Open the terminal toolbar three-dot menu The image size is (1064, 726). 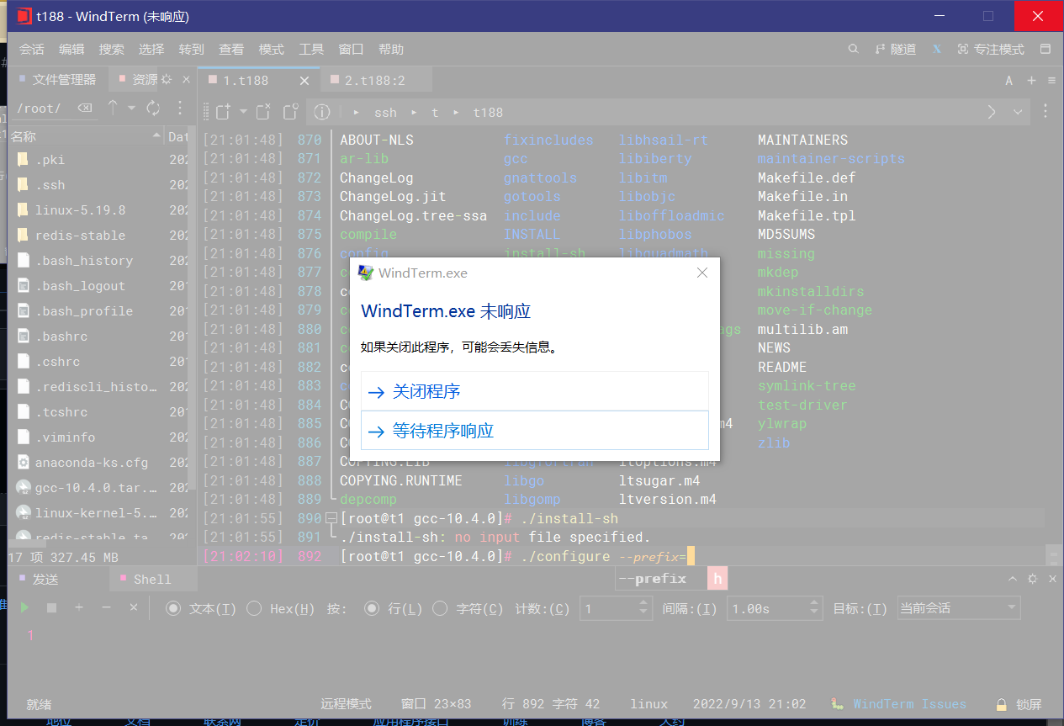click(x=1045, y=111)
